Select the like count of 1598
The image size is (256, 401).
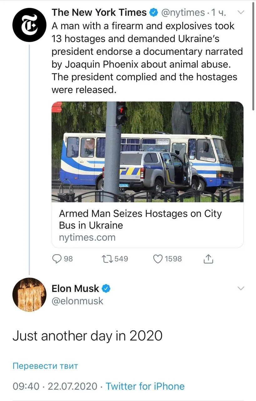point(173,259)
